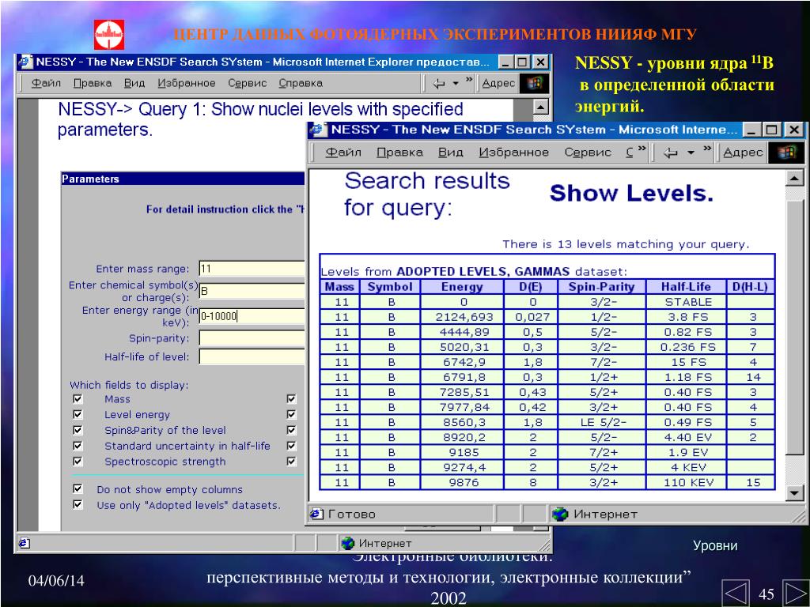Open Избранное menu in the Search results window

514,153
